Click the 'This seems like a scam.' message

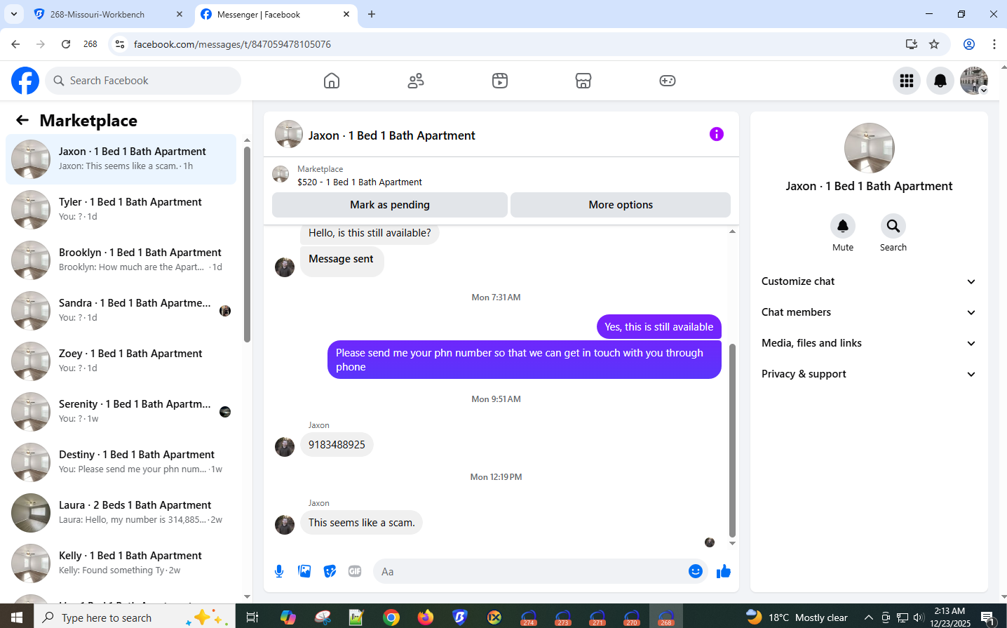[362, 523]
